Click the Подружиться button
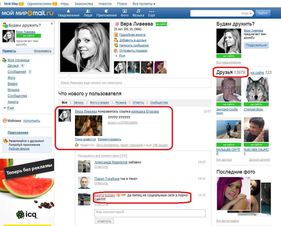The image size is (281, 226). coord(256,45)
